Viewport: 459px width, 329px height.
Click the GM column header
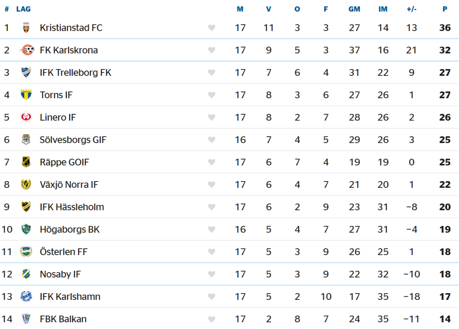point(354,9)
